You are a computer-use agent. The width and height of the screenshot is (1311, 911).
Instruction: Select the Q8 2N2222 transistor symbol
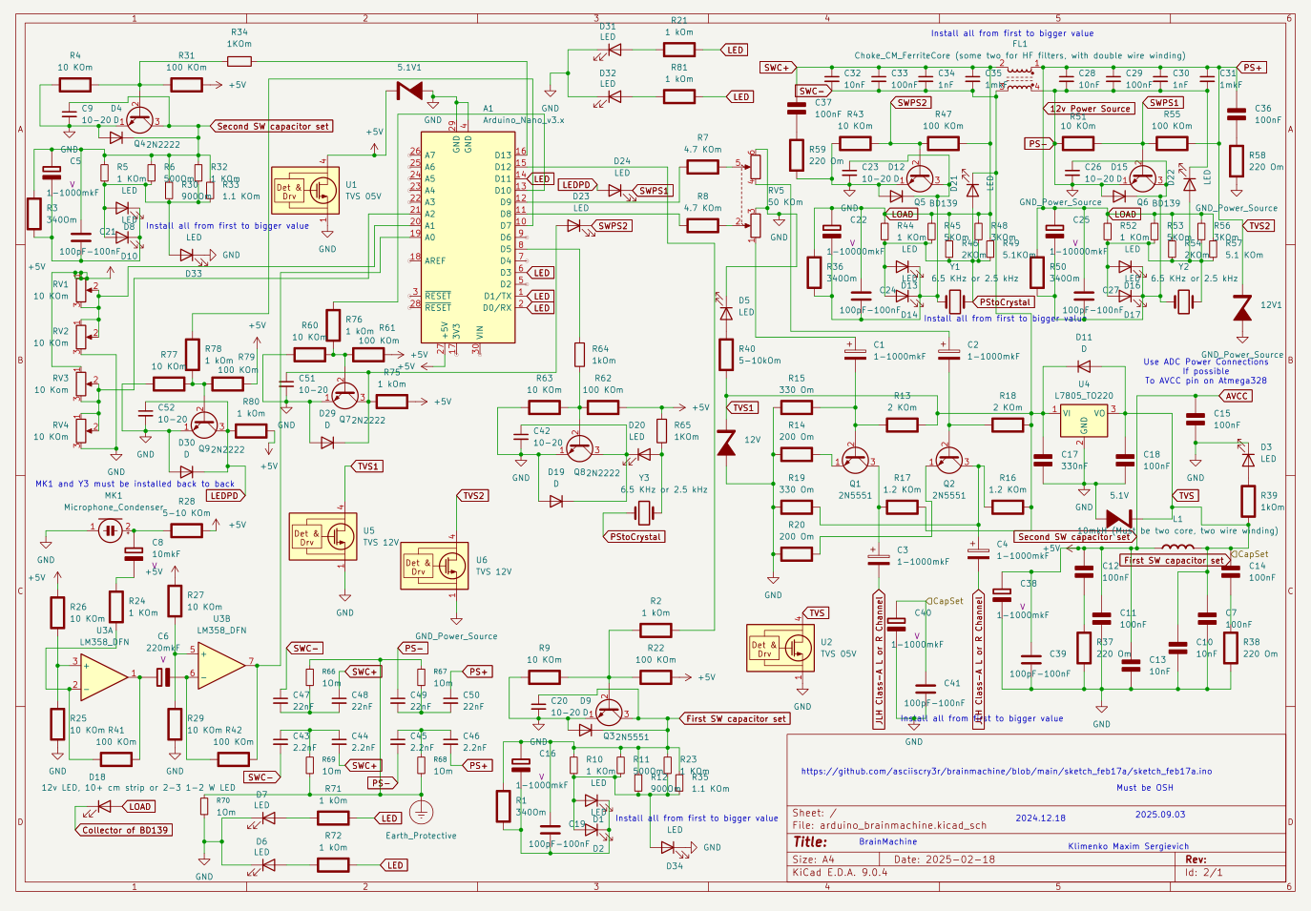(580, 448)
